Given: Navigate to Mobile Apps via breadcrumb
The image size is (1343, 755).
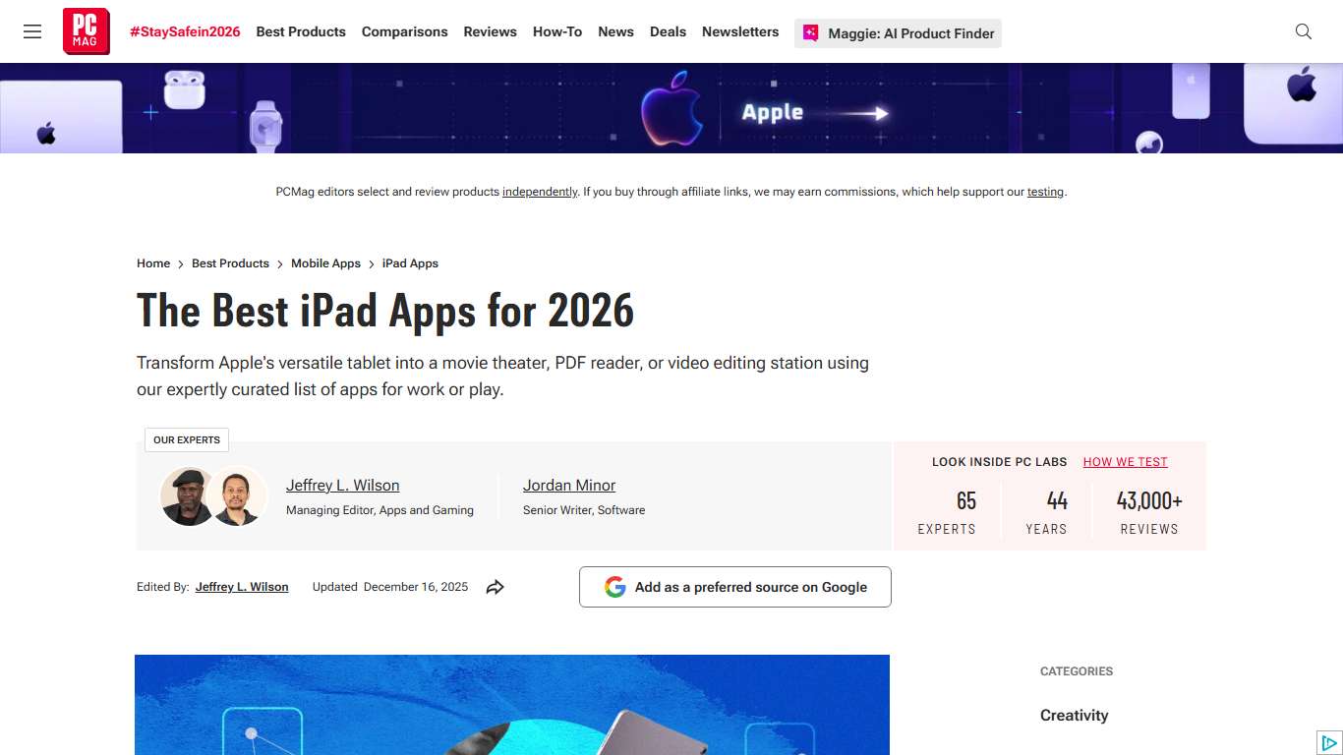Looking at the screenshot, I should pos(325,262).
